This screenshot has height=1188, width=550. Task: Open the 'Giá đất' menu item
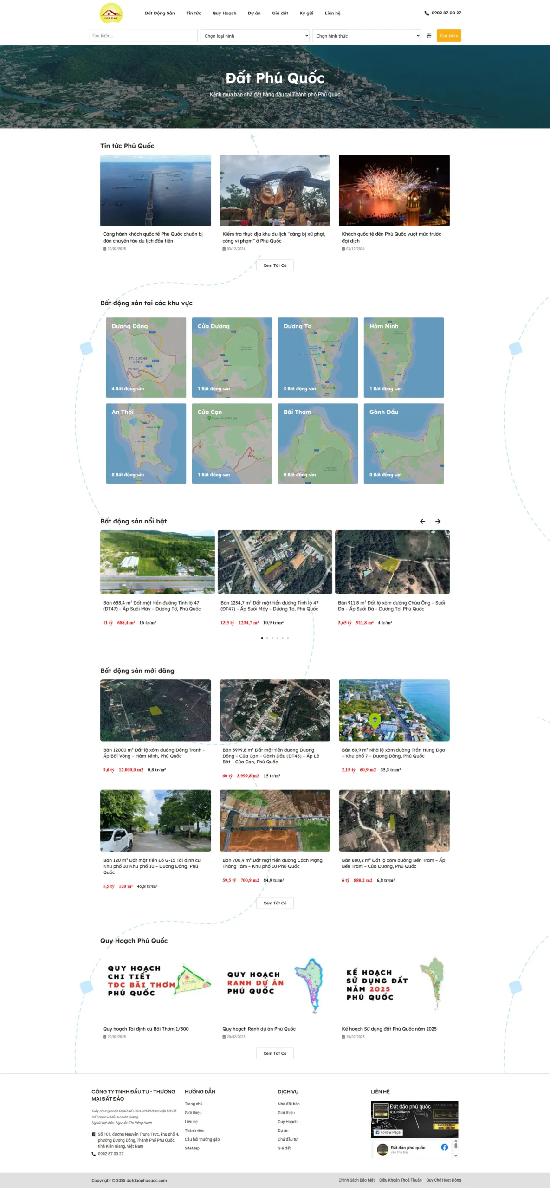click(x=280, y=13)
